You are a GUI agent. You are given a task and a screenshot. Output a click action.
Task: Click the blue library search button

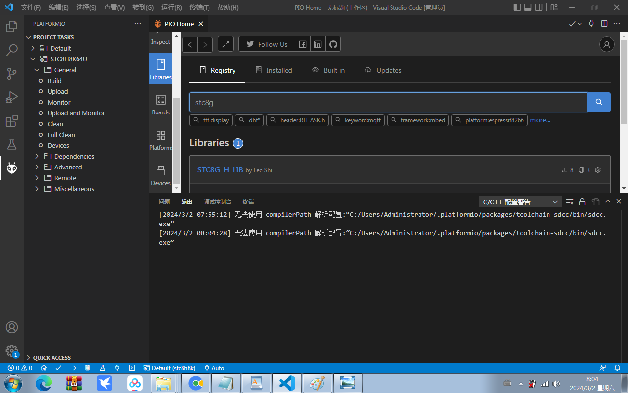tap(599, 102)
